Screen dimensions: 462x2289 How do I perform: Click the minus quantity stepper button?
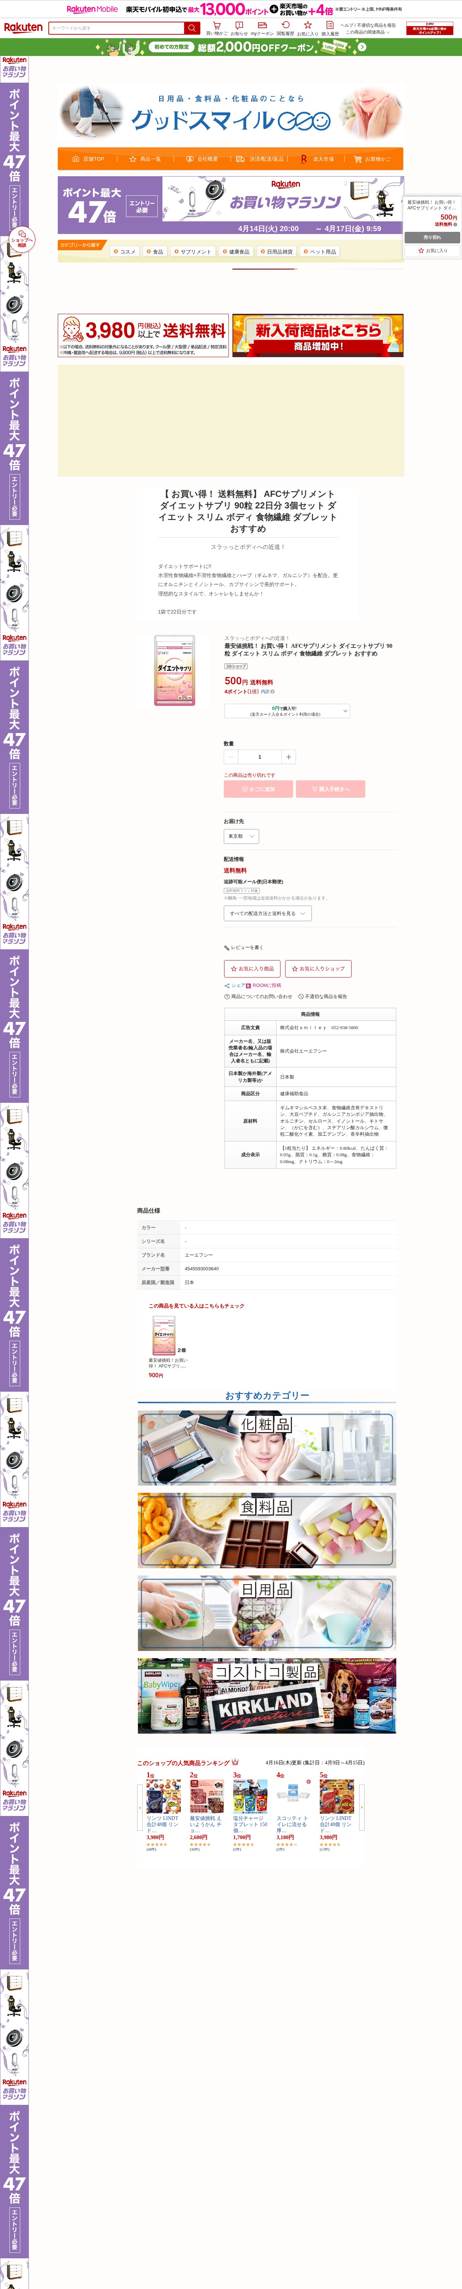click(x=231, y=757)
